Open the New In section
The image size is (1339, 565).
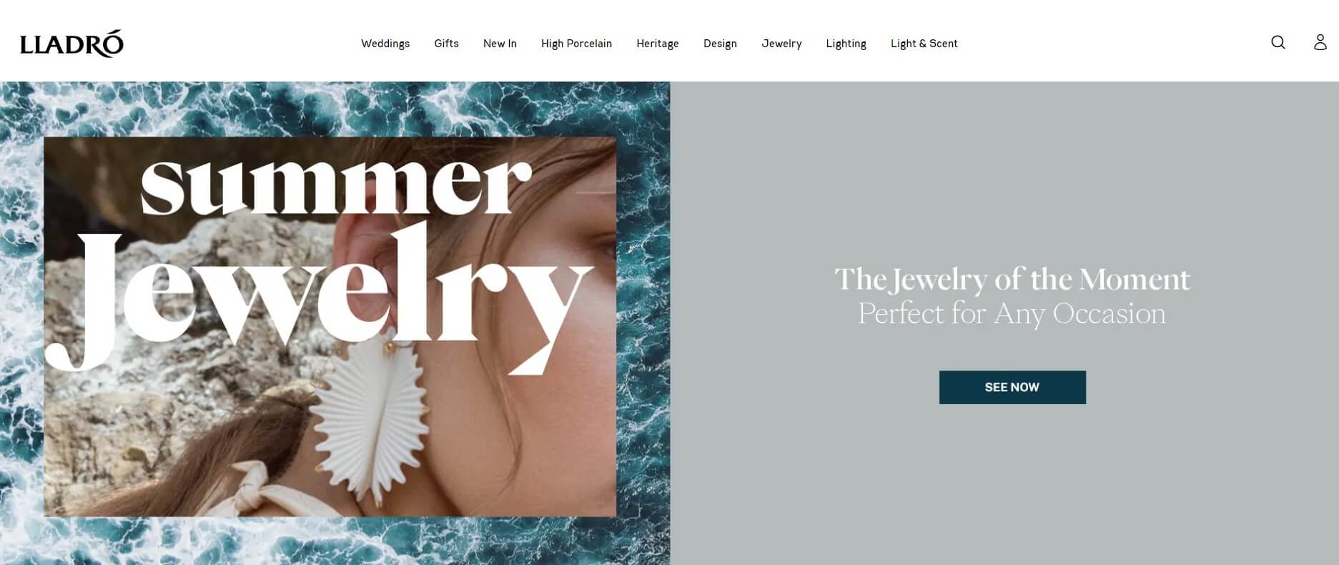(500, 44)
